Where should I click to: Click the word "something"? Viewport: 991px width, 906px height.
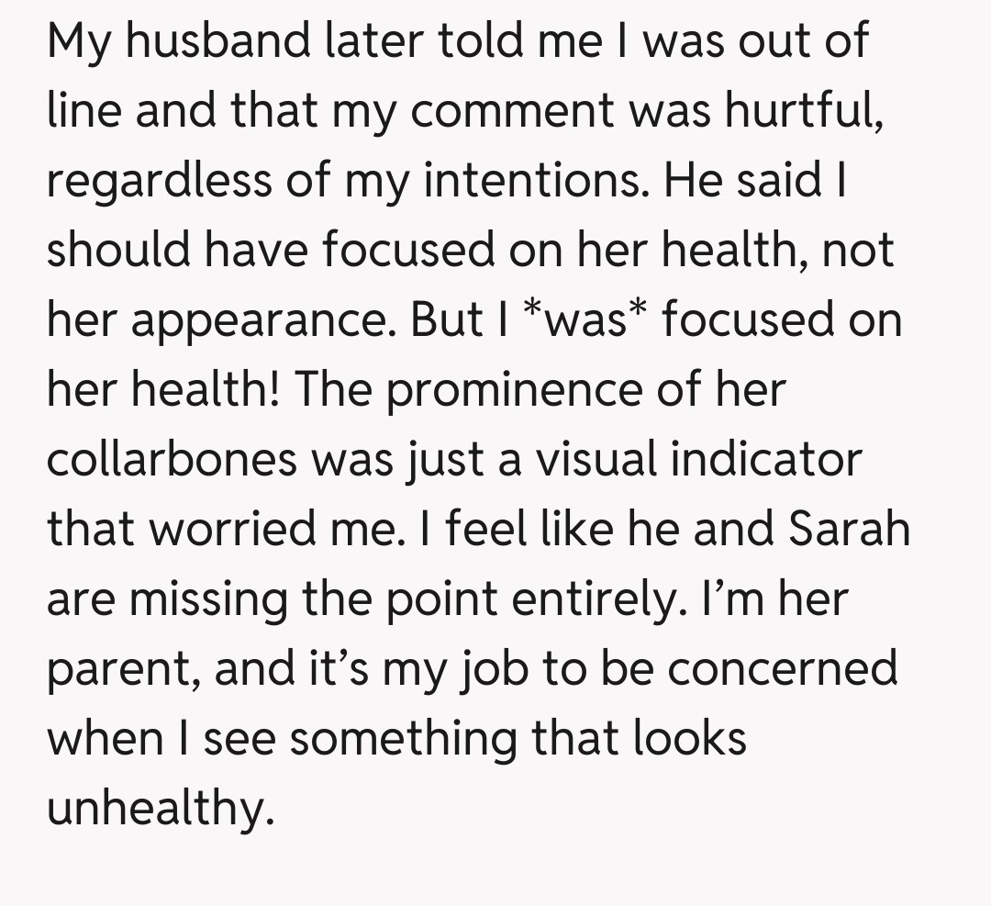(x=403, y=739)
